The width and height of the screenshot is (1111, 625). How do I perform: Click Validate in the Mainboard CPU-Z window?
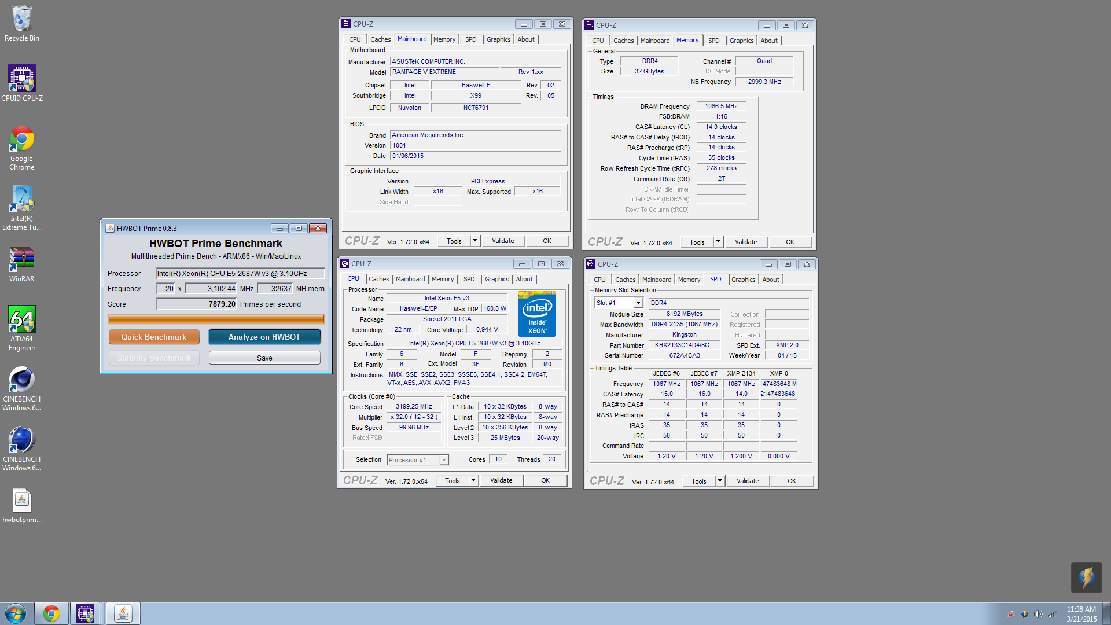(503, 241)
